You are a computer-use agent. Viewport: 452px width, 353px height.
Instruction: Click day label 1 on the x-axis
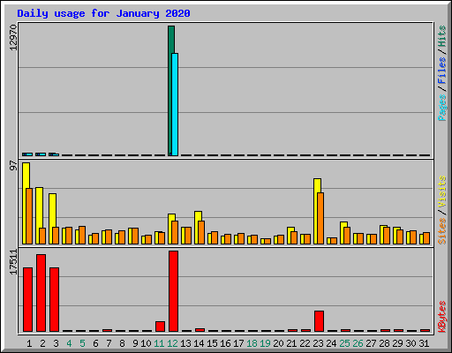pos(29,343)
